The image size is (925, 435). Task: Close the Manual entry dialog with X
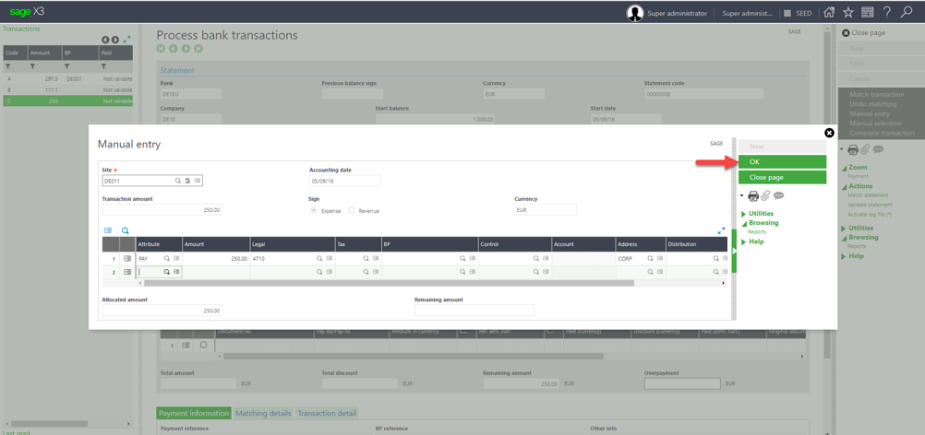[829, 133]
